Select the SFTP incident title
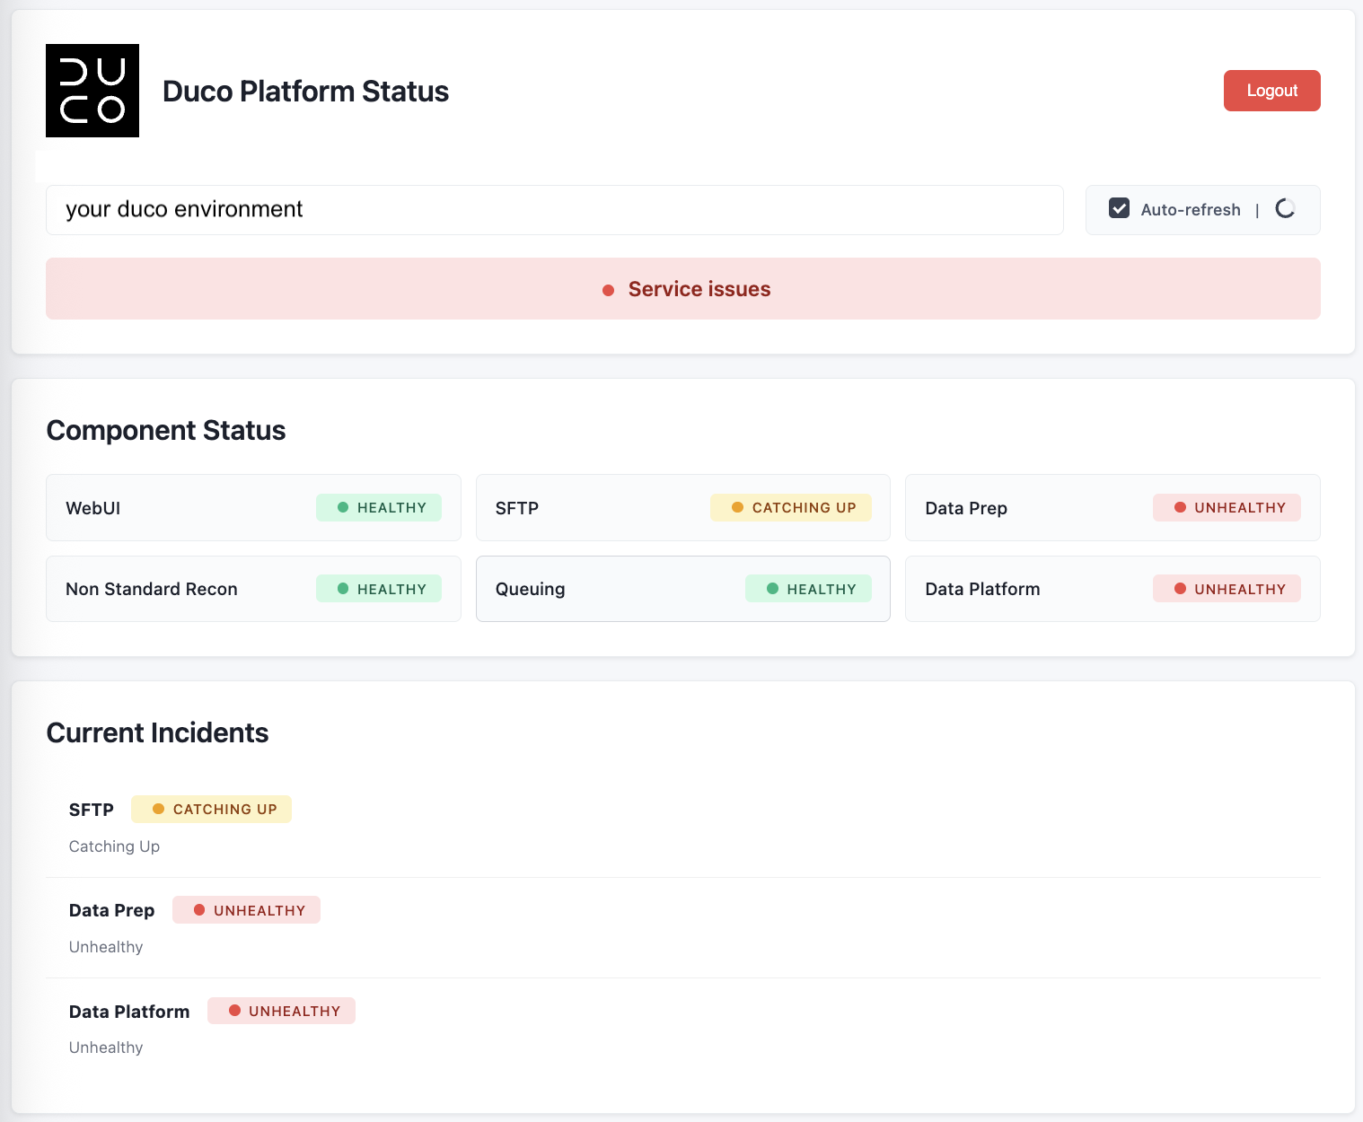 (x=92, y=810)
